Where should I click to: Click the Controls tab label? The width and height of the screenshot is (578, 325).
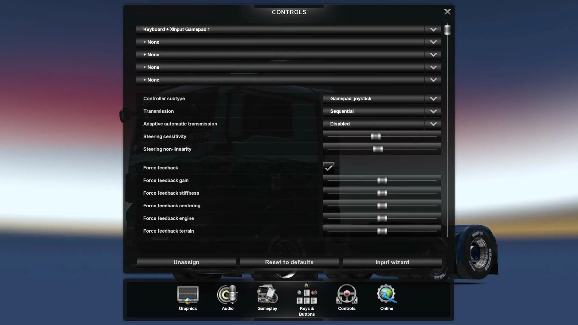pos(346,309)
